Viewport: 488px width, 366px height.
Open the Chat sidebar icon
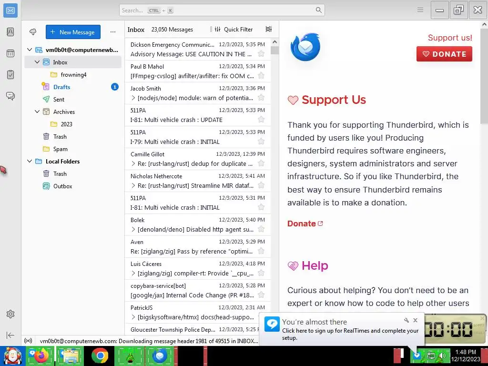(x=10, y=96)
